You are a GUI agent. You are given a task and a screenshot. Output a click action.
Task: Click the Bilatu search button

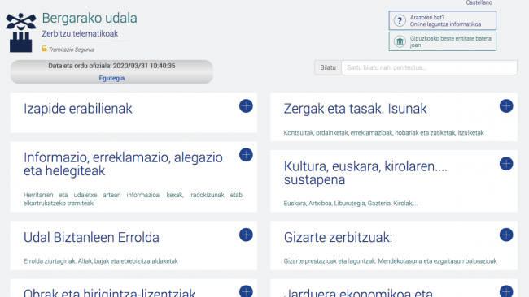(x=328, y=67)
